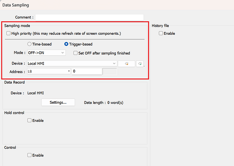The width and height of the screenshot is (234, 166).
Task: Check Set OFF after sampling finished
Action: click(x=75, y=53)
